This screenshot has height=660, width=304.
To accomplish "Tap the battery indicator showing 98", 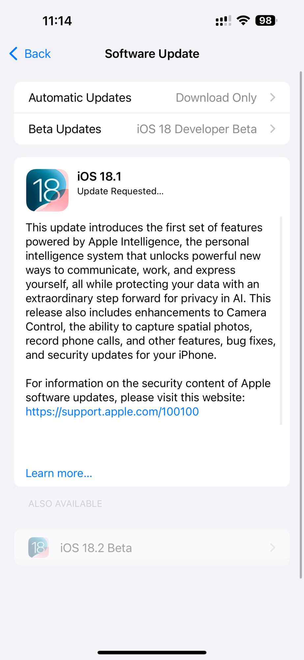I will pos(266,20).
